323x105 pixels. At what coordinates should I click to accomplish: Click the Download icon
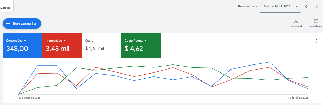[296, 22]
